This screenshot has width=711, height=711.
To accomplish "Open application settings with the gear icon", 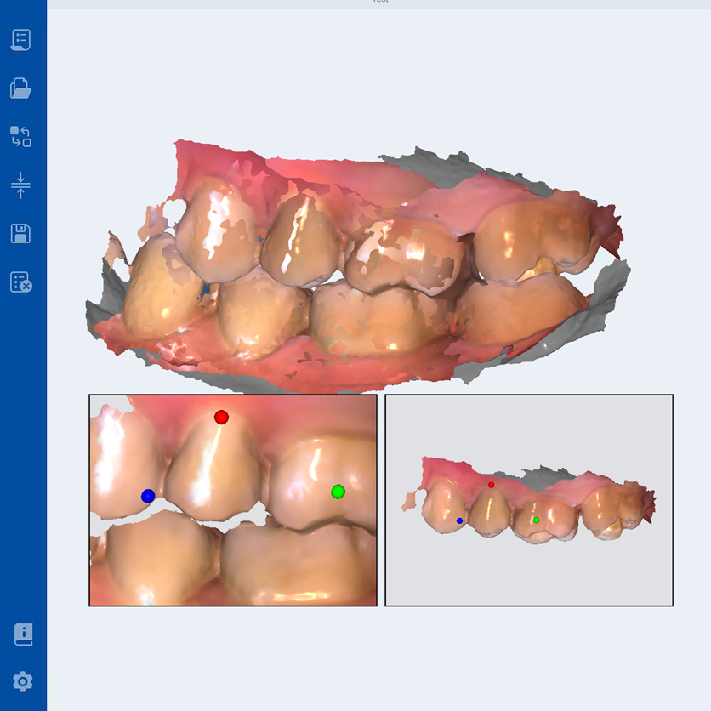I will click(22, 681).
